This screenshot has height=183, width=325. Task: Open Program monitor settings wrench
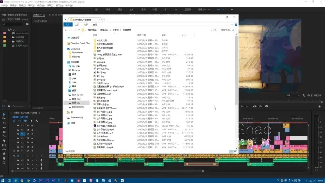tap(304, 95)
